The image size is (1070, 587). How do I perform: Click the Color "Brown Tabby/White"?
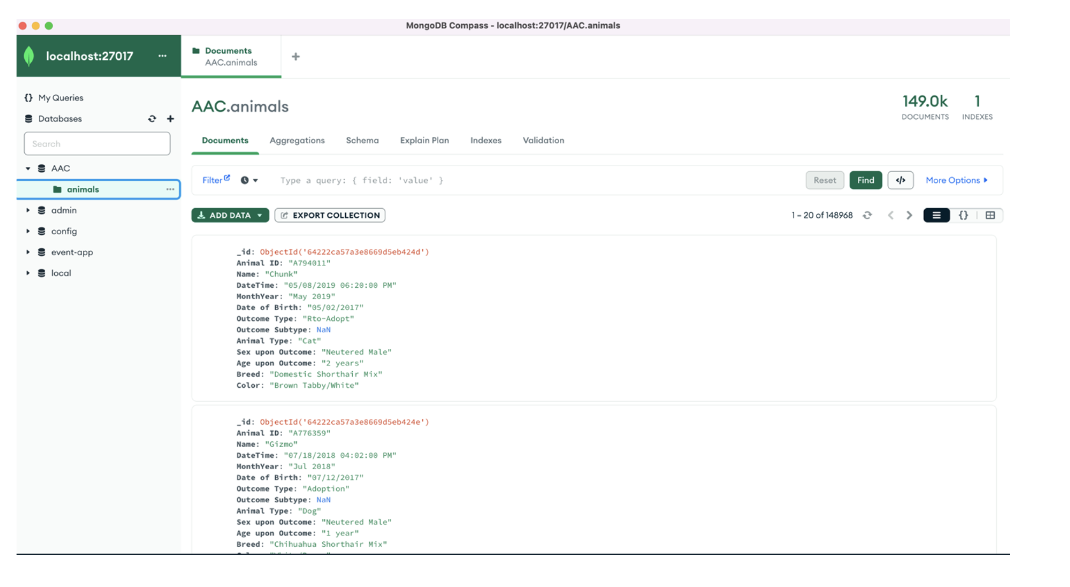pos(314,386)
